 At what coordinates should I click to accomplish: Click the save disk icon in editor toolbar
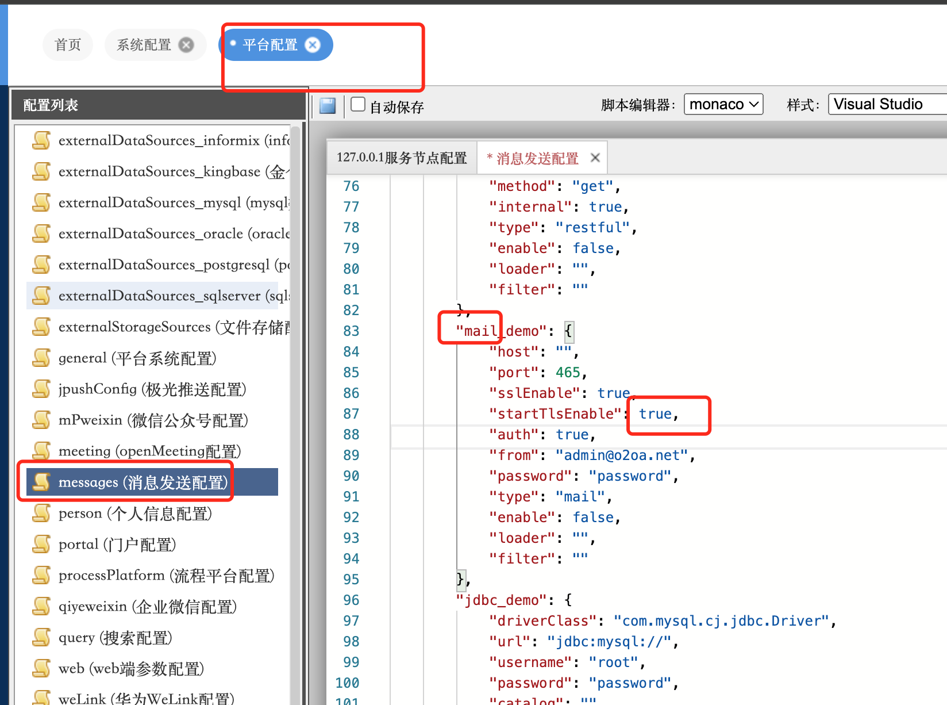[x=328, y=106]
